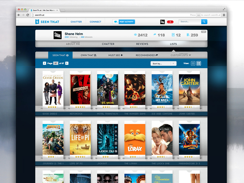Switch to the About Me tab

[x=73, y=44]
